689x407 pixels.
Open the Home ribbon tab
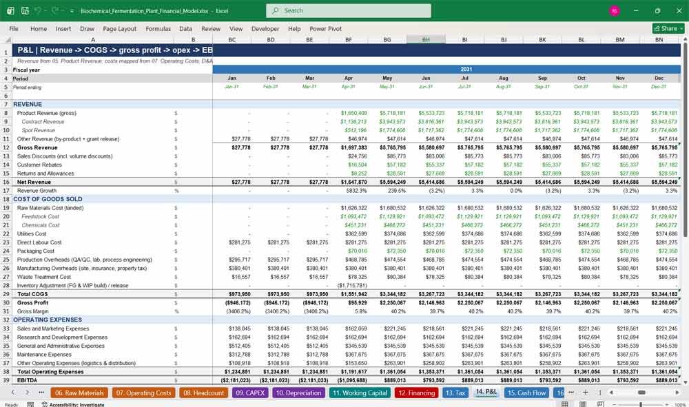(x=39, y=28)
